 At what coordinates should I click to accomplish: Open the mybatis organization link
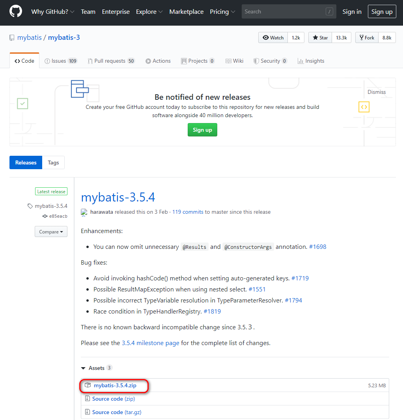pyautogui.click(x=30, y=37)
